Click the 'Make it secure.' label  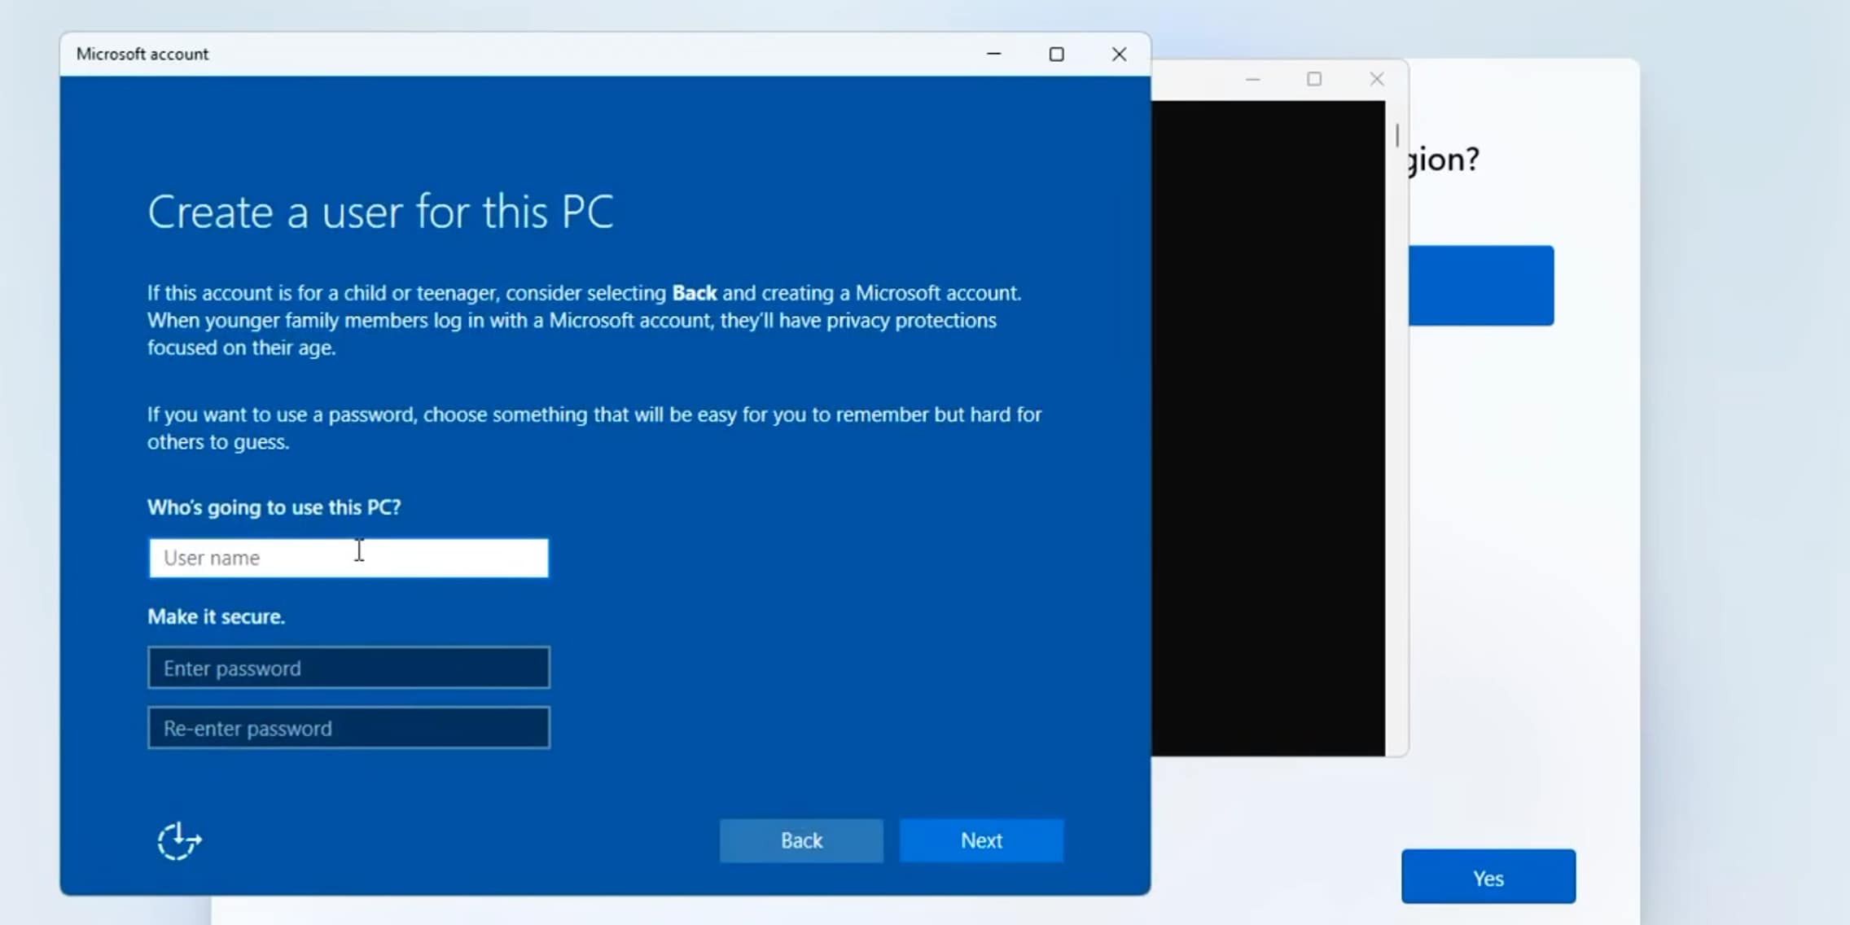(216, 616)
